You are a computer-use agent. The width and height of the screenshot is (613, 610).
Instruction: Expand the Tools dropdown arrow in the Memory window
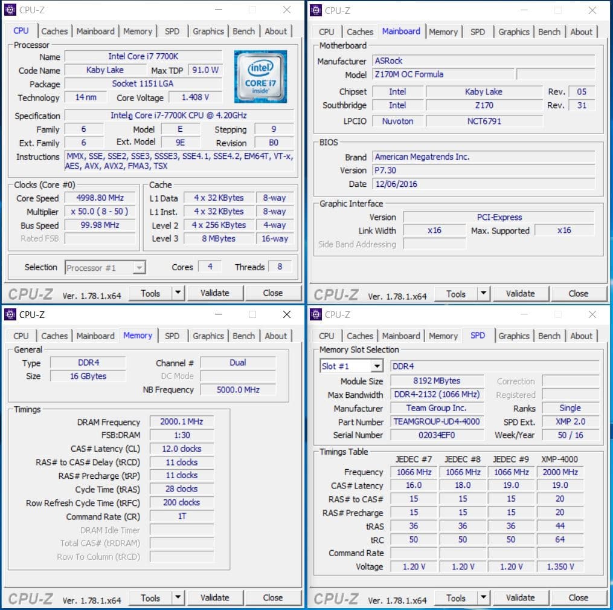(x=178, y=598)
